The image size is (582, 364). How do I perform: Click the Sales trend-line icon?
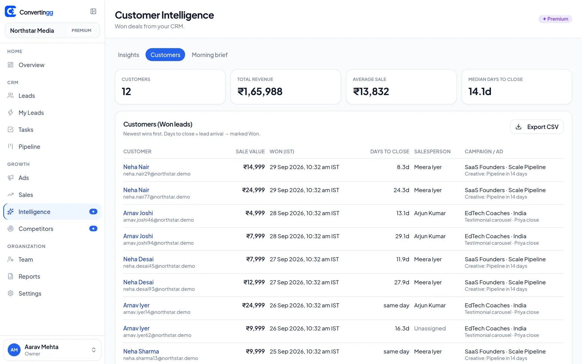pos(11,194)
